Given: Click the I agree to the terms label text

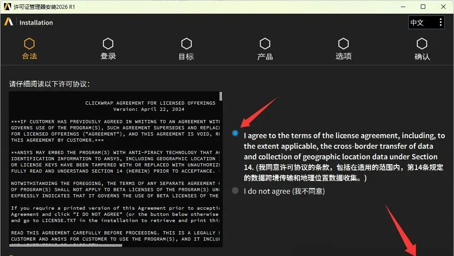Looking at the screenshot, I should click(x=344, y=157).
